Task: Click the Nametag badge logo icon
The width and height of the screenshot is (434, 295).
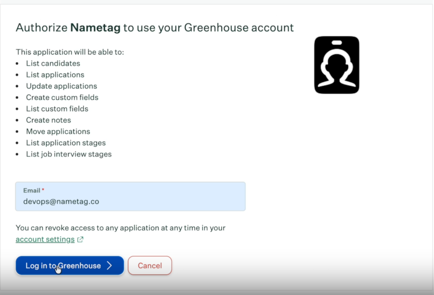Action: click(337, 65)
